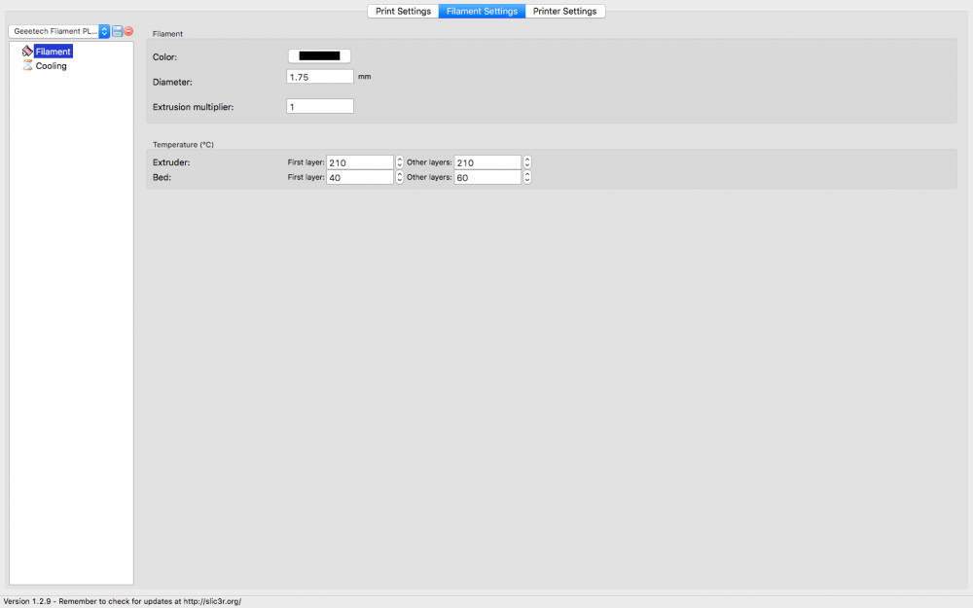Click the Extrusion multiplier field
The height and width of the screenshot is (608, 973).
320,106
